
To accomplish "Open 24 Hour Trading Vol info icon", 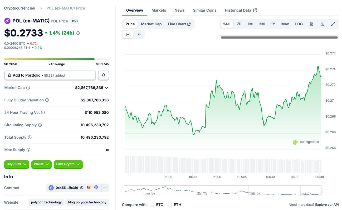I will (43, 113).
